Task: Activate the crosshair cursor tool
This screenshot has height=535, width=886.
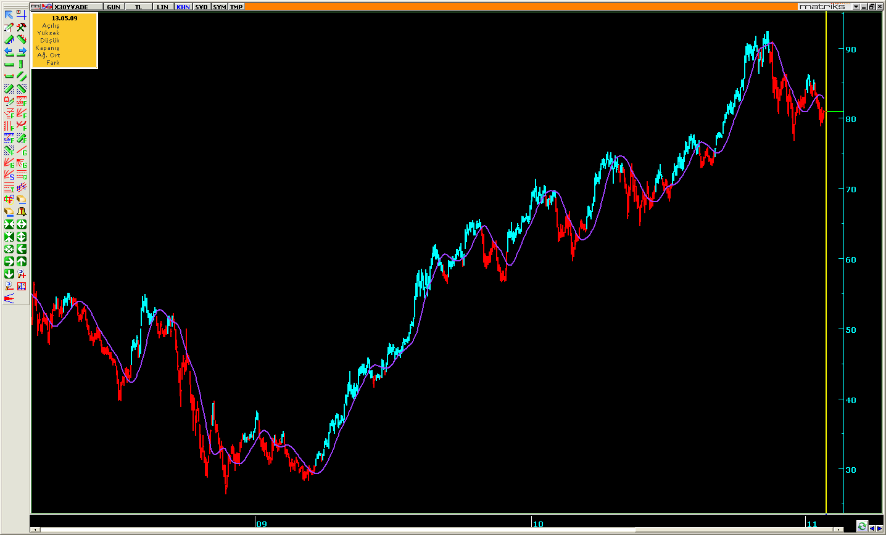Action: coord(22,15)
